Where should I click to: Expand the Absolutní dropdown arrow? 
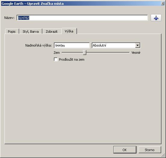[x=138, y=45]
